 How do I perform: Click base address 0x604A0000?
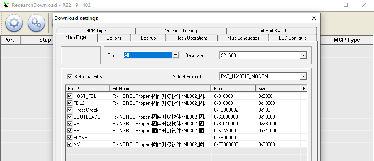pyautogui.click(x=226, y=131)
